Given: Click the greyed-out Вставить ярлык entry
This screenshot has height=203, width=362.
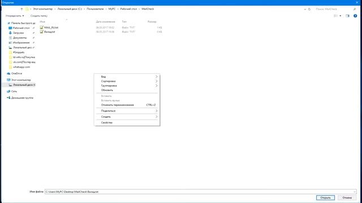Looking at the screenshot, I should coord(127,100).
